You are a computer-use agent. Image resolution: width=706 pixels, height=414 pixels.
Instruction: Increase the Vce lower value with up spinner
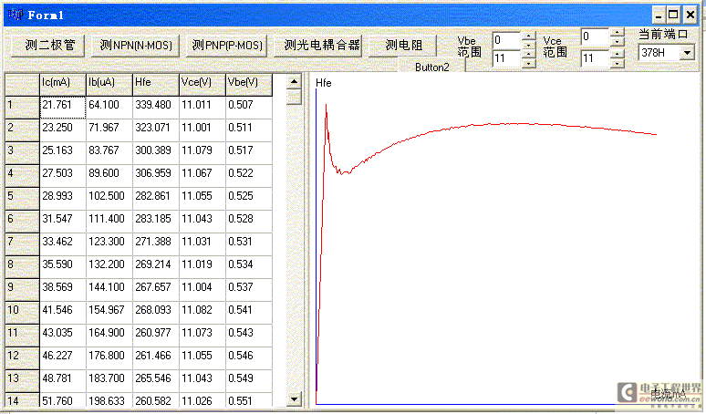(618, 33)
